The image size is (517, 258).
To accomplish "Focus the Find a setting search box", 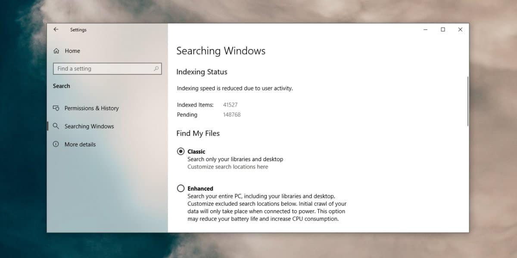I will click(x=107, y=68).
